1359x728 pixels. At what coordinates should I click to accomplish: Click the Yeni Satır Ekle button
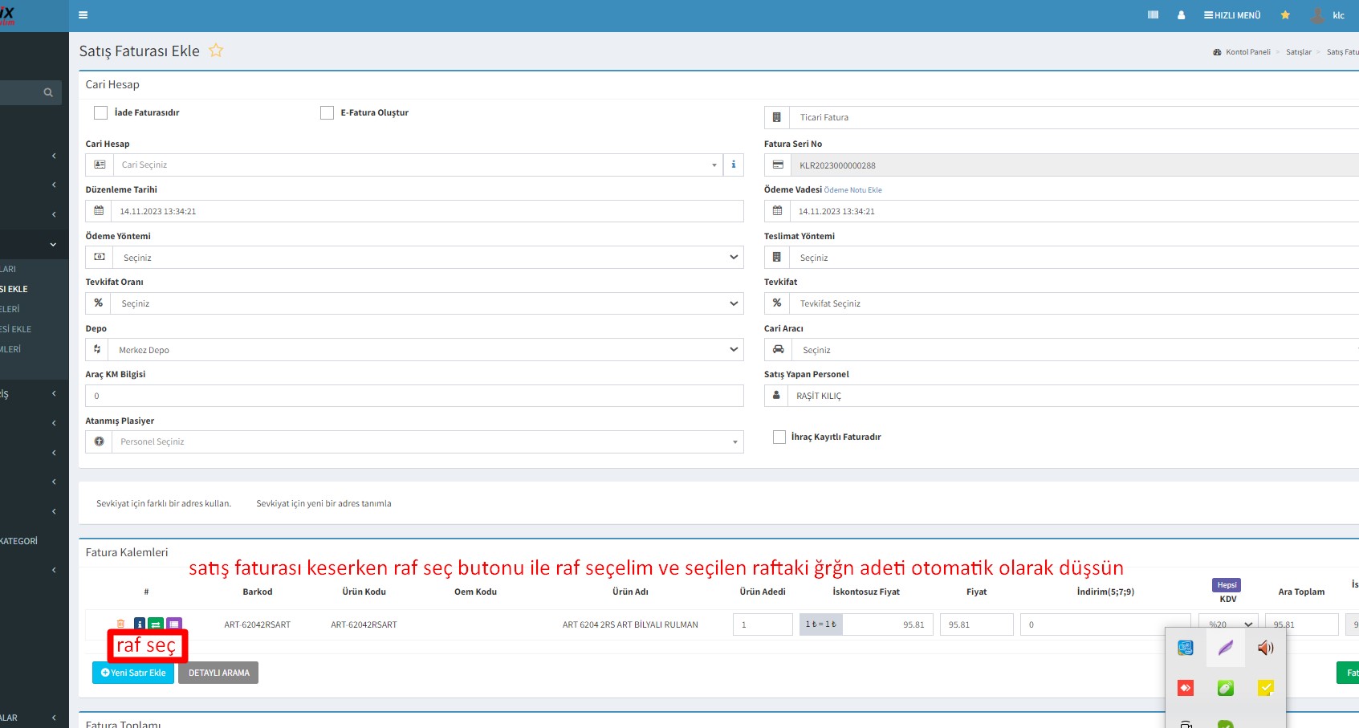coord(133,673)
